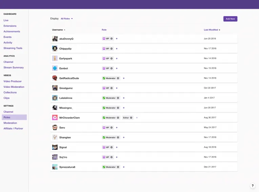Open Clips in sidebar

[6, 98]
